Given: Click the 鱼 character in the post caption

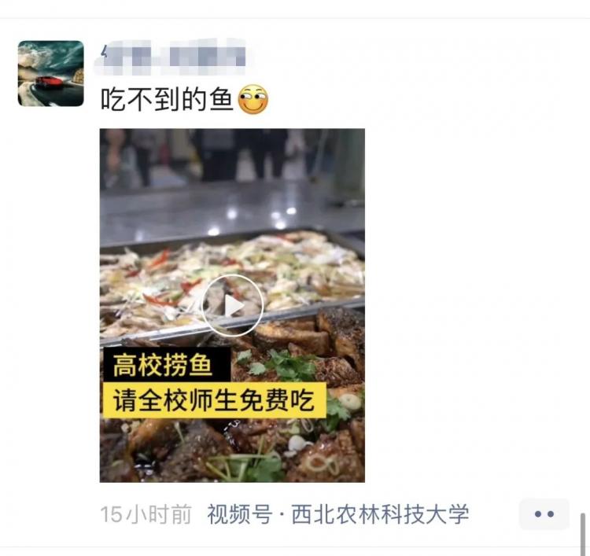Looking at the screenshot, I should (221, 99).
